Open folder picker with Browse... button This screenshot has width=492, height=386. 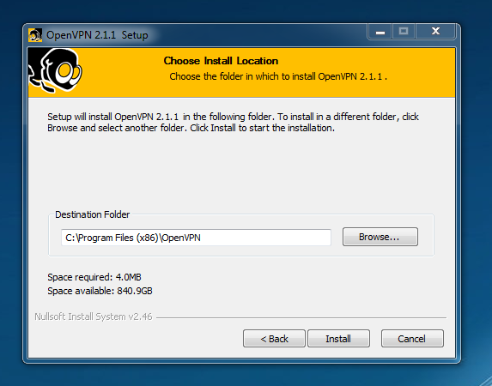point(380,237)
